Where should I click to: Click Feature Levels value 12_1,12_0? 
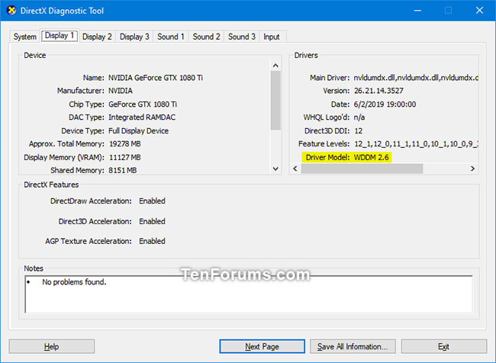[x=416, y=144]
